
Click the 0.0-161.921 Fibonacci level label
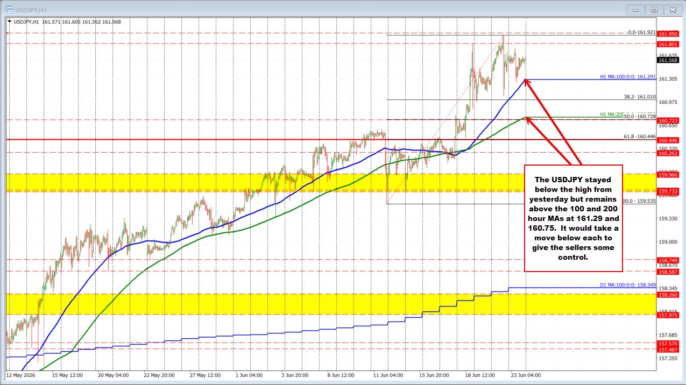(x=641, y=32)
